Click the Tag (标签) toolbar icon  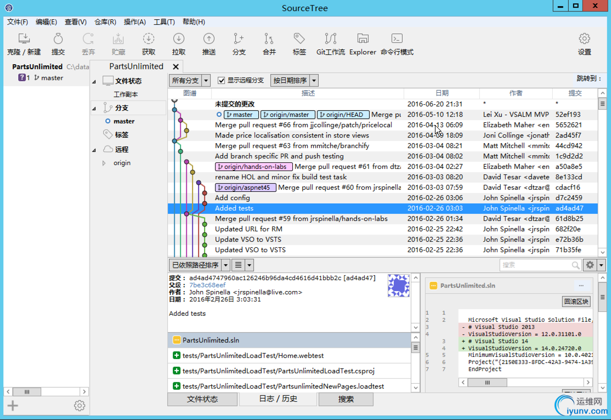299,44
